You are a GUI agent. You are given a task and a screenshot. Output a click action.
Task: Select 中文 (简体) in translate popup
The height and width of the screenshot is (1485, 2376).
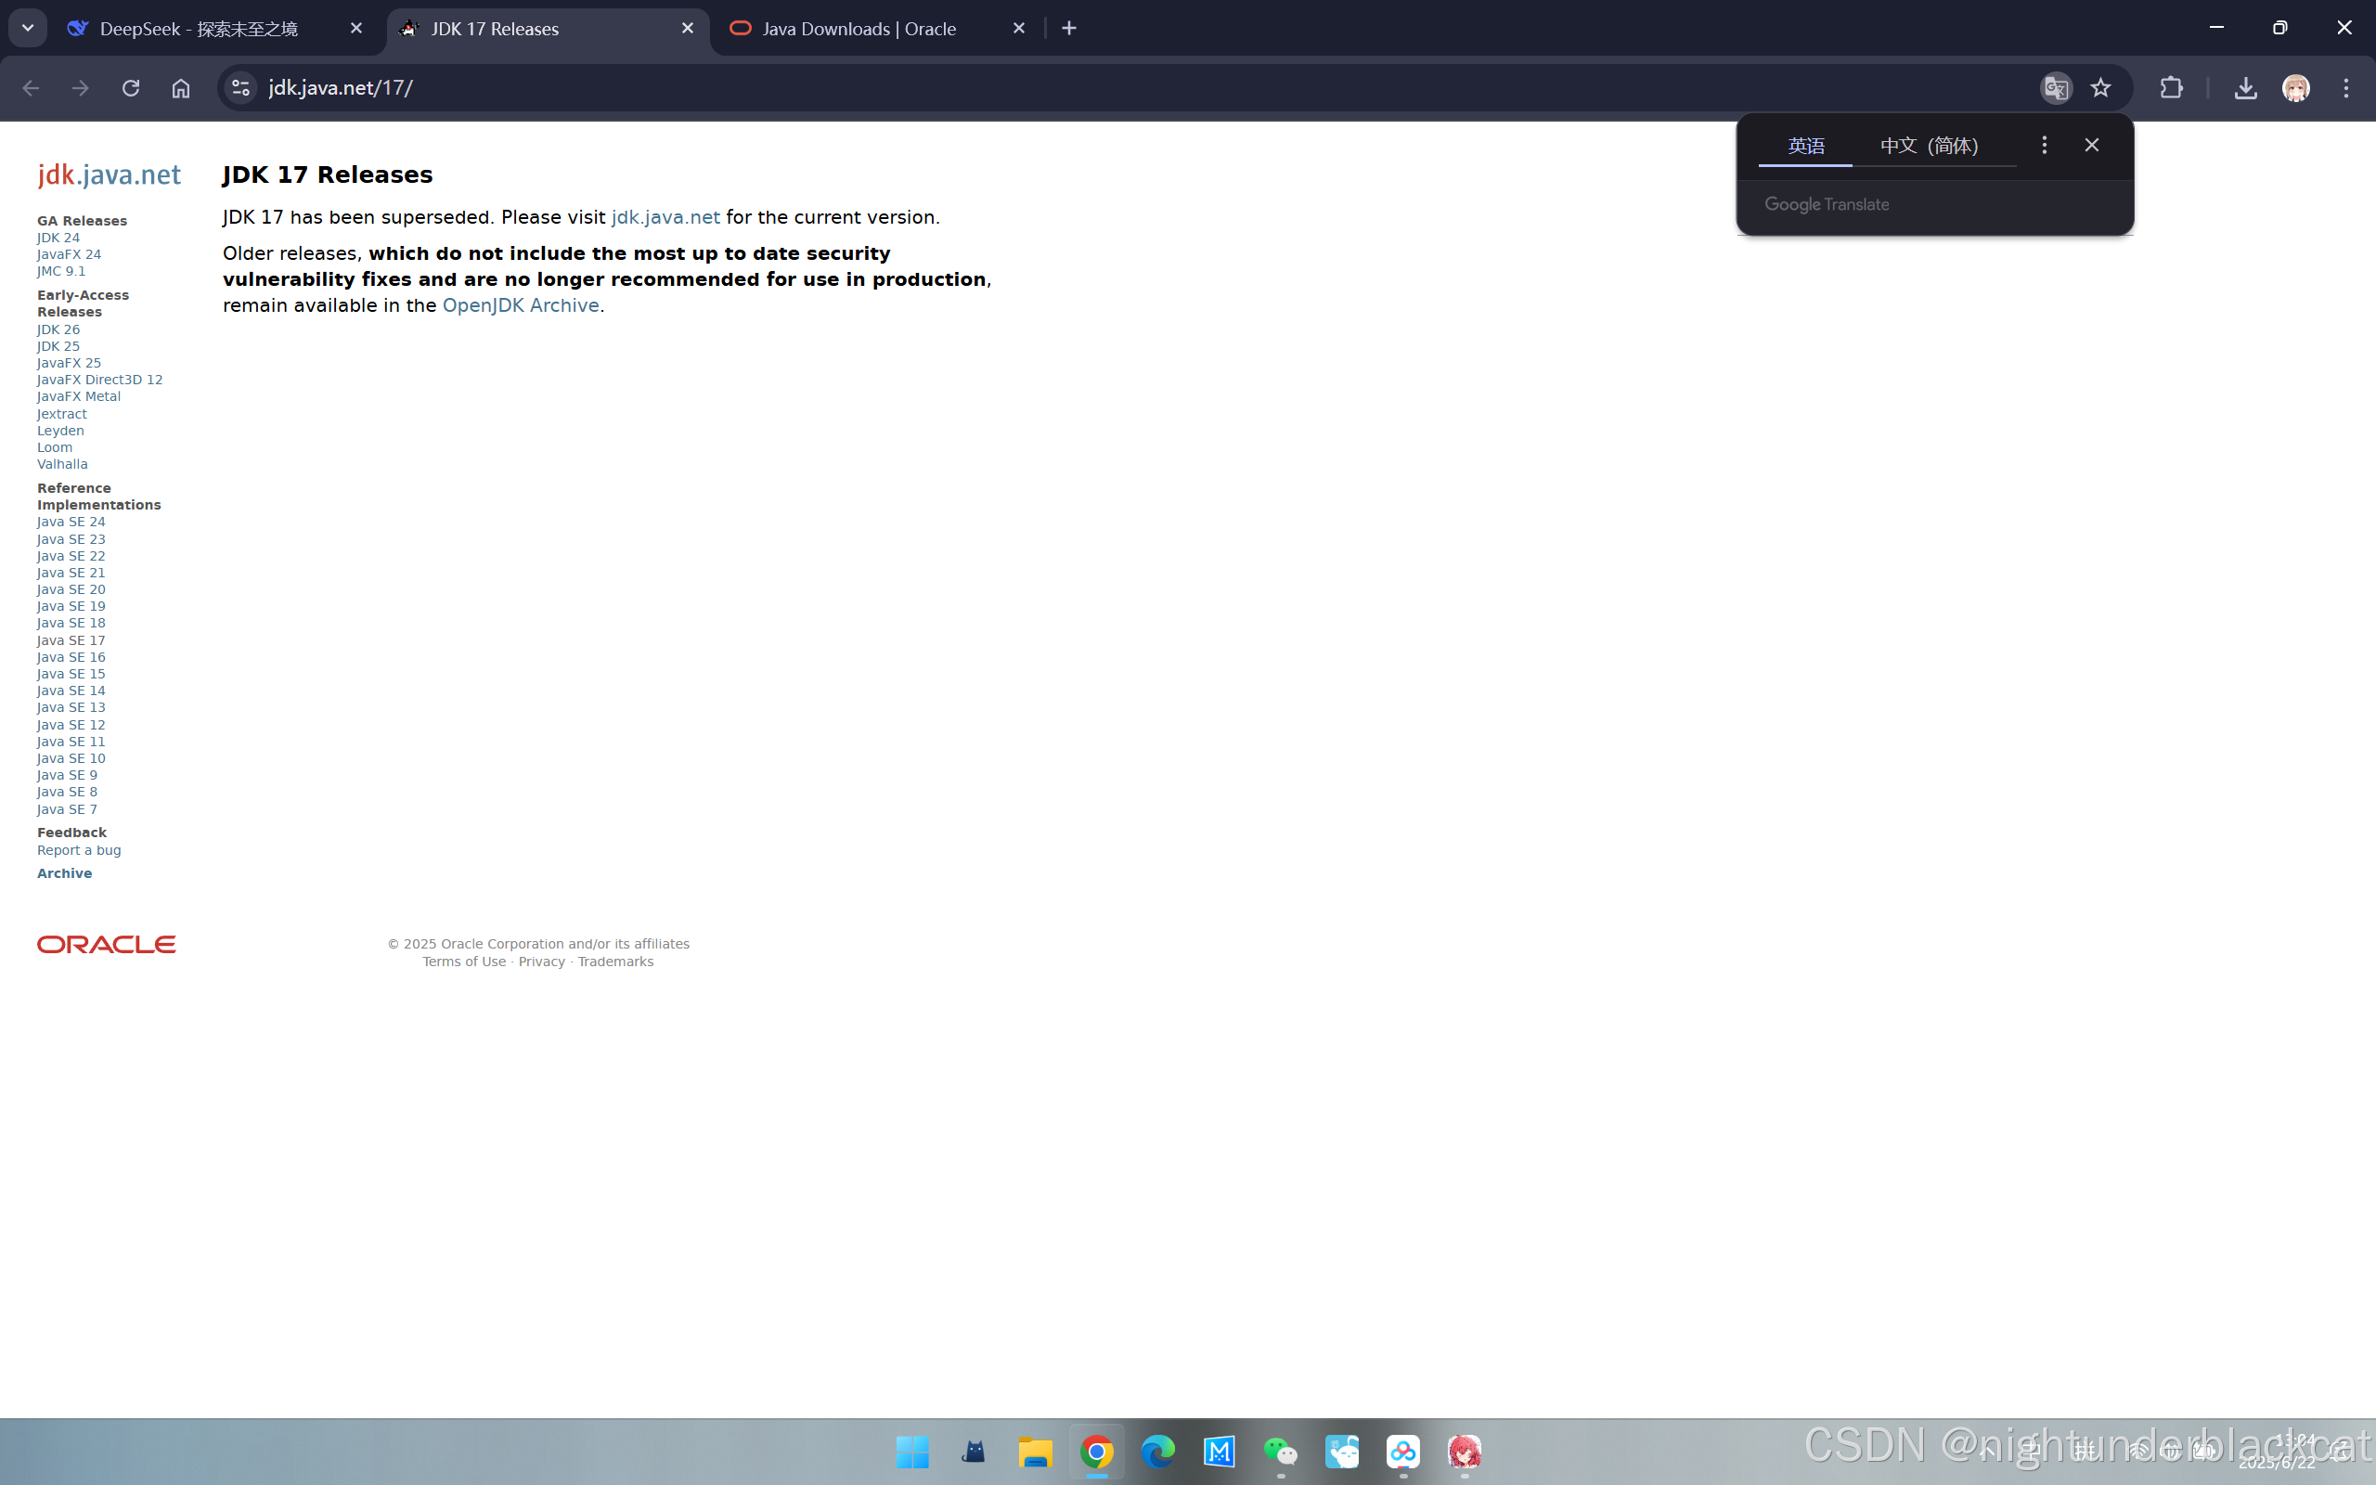[1930, 146]
